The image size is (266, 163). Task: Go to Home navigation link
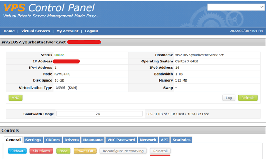[9, 31]
